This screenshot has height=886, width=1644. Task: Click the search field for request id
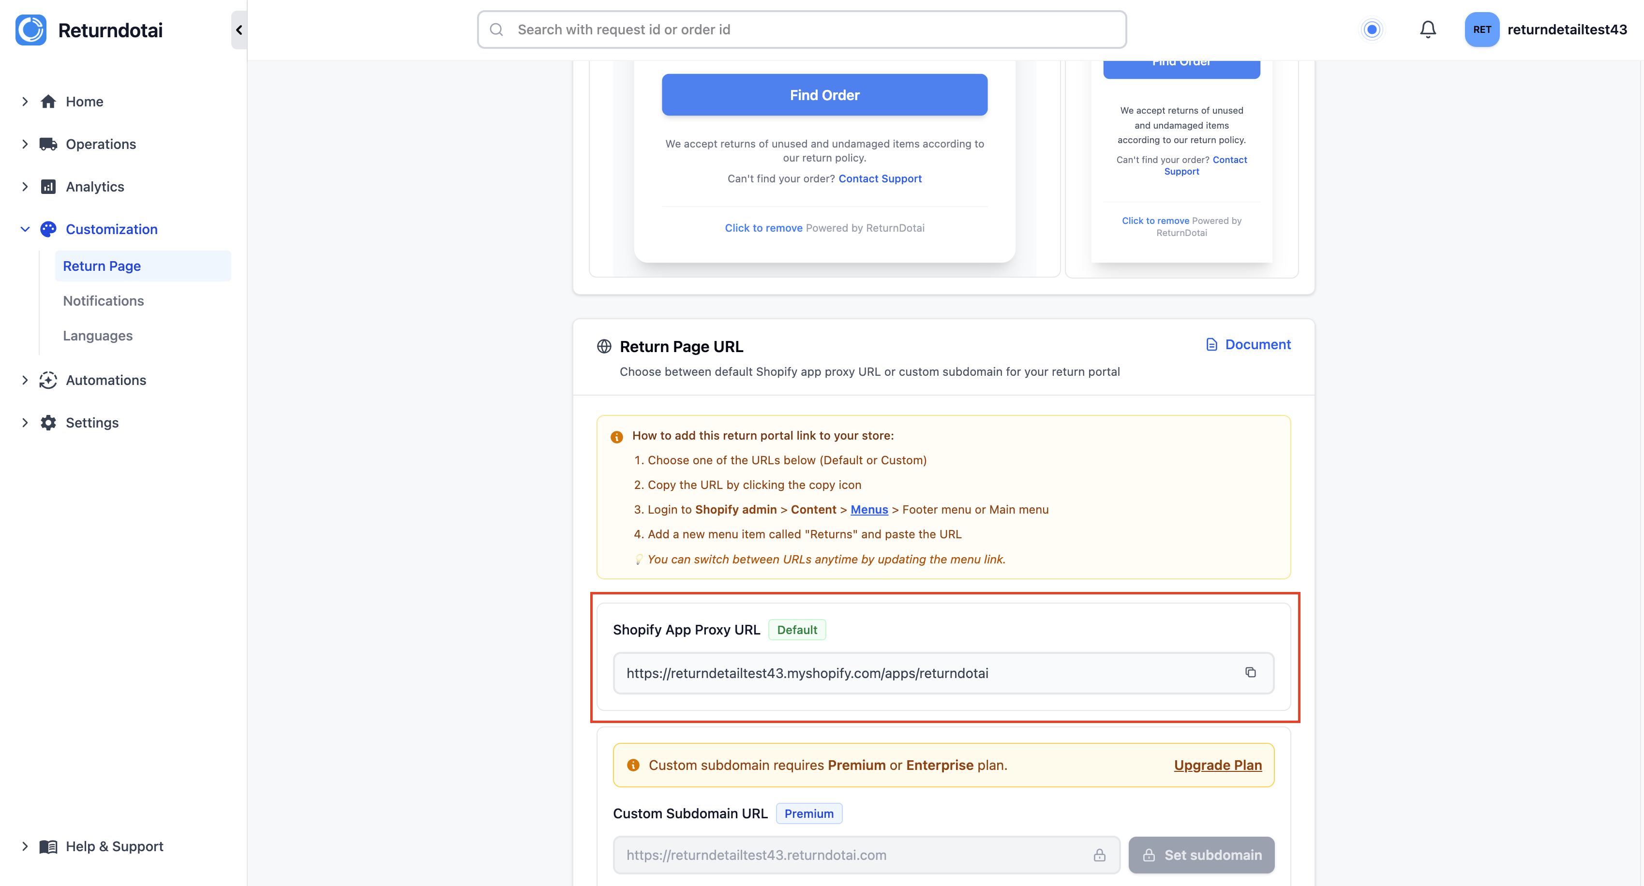point(802,30)
